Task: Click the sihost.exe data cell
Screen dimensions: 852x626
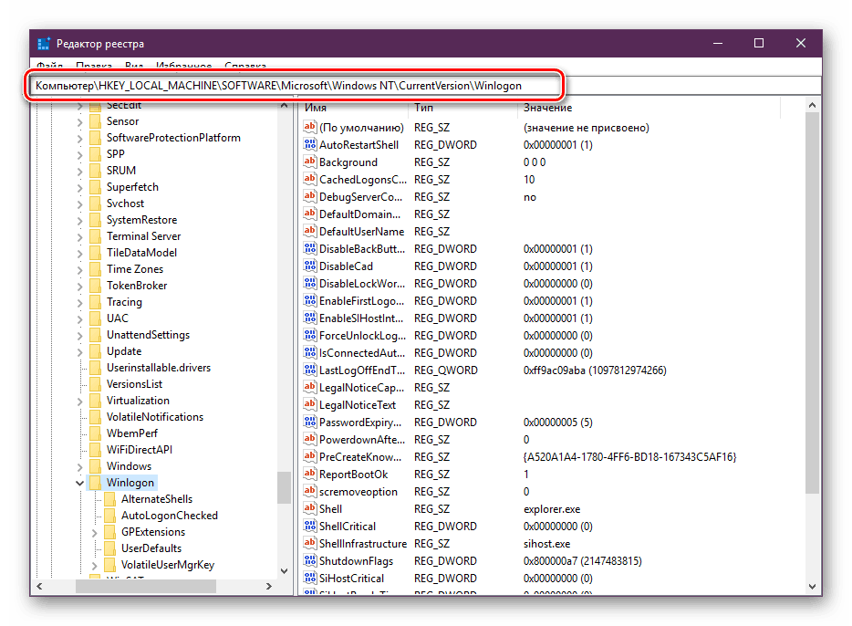Action: click(x=546, y=543)
